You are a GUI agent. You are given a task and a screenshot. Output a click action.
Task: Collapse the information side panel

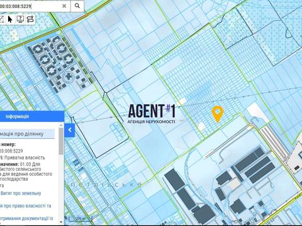(70, 130)
